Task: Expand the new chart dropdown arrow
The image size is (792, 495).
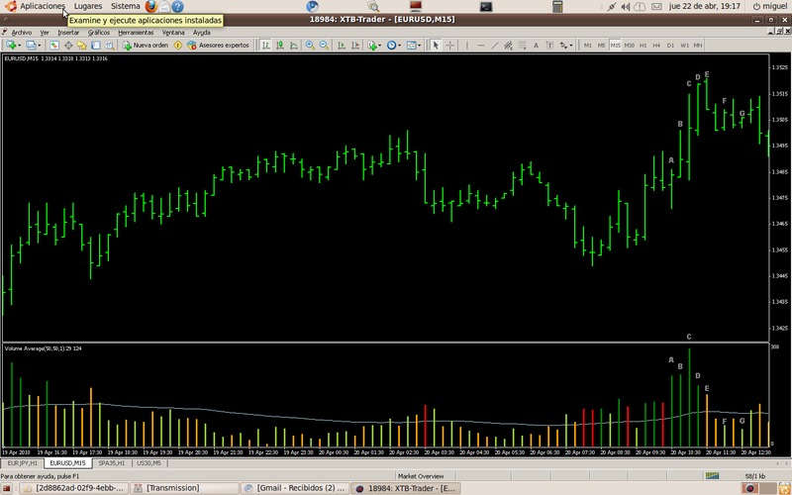Action: 21,46
